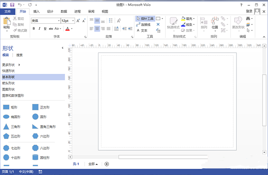Click the insert page plus icon
This screenshot has height=175, width=268.
[107, 164]
